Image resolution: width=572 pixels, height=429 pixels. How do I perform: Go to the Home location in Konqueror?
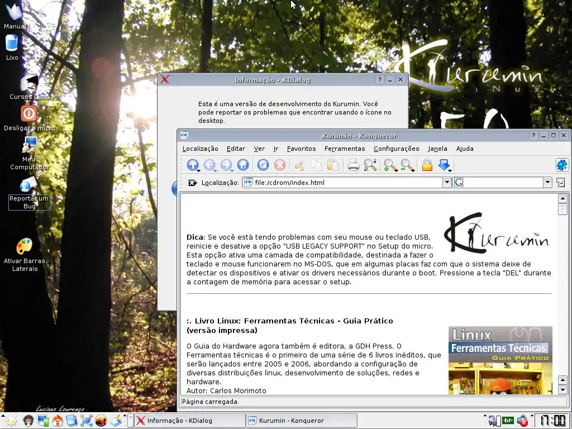(x=243, y=165)
